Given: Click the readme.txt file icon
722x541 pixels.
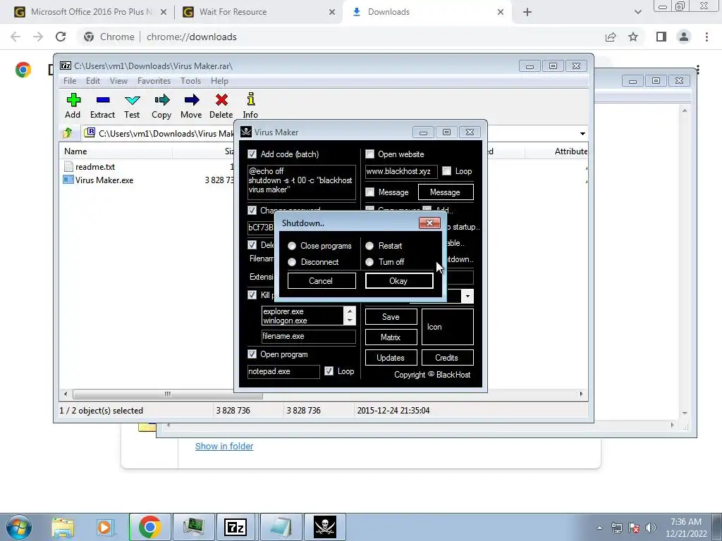Looking at the screenshot, I should click(68, 166).
